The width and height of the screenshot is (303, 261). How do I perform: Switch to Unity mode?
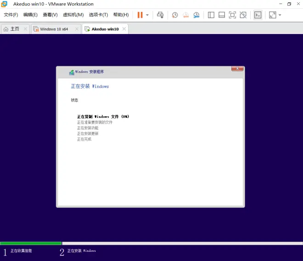243,15
